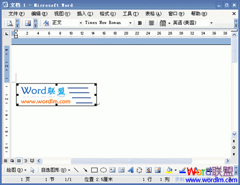This screenshot has height=185, width=240.
Task: Apply fill color with paint bucket
Action: [x=169, y=170]
